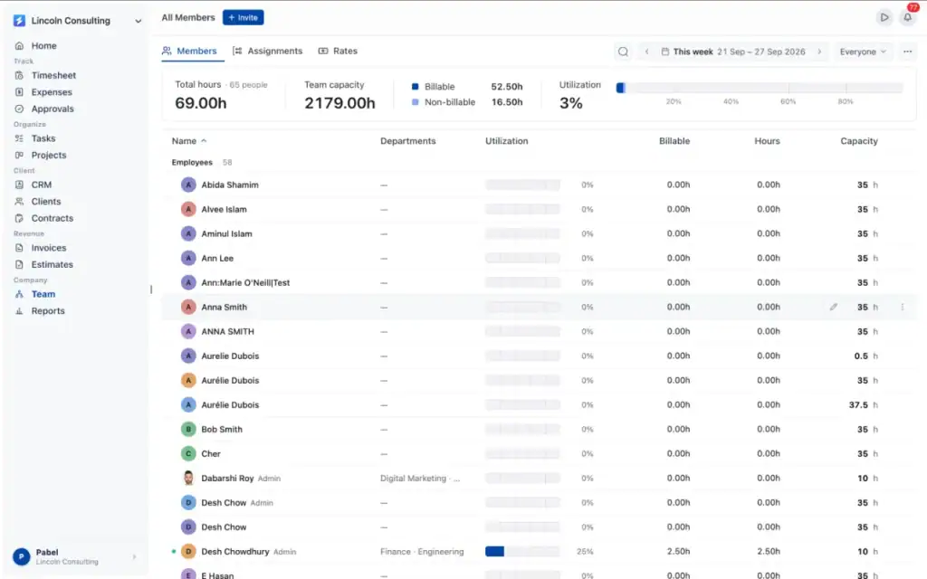This screenshot has height=579, width=927.
Task: Open the search icon in the toolbar
Action: pos(623,52)
